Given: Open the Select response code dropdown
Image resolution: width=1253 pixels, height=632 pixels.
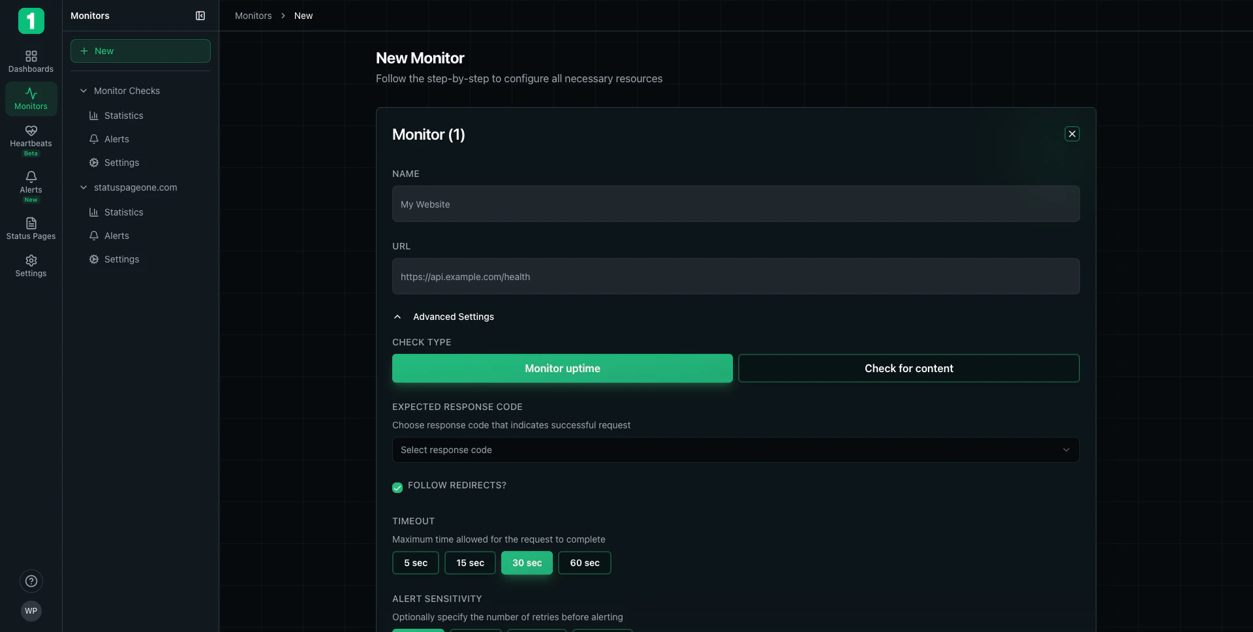Looking at the screenshot, I should (x=735, y=450).
